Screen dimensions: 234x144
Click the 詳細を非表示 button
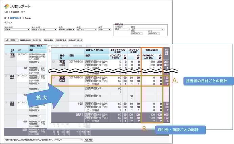click(x=25, y=40)
